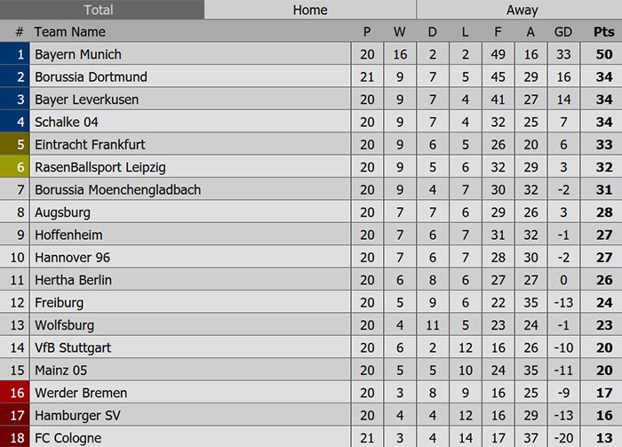This screenshot has width=622, height=447.
Task: Click the red rank 16 position badge
Action: (20, 393)
